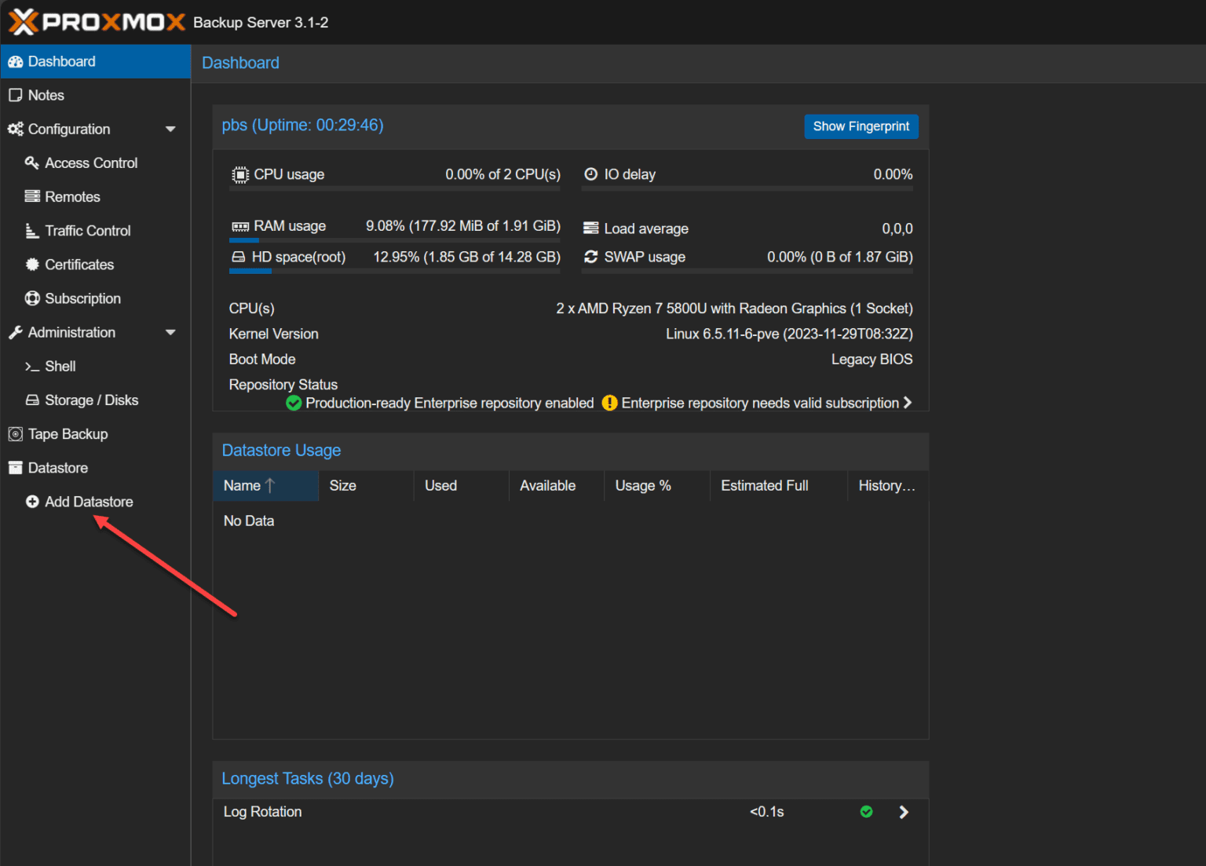Open the Remotes configuration

pyautogui.click(x=72, y=196)
